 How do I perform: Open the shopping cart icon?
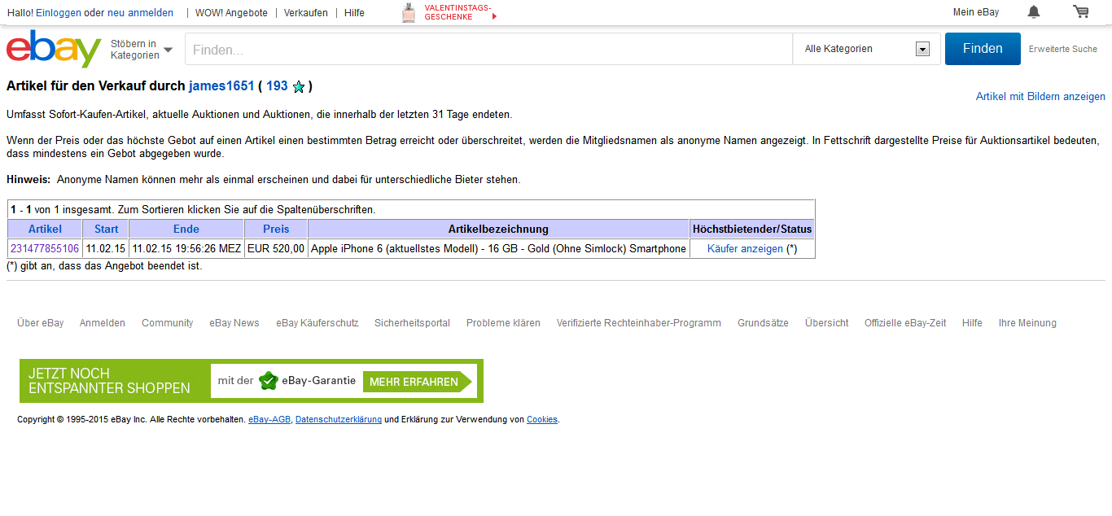coord(1080,12)
